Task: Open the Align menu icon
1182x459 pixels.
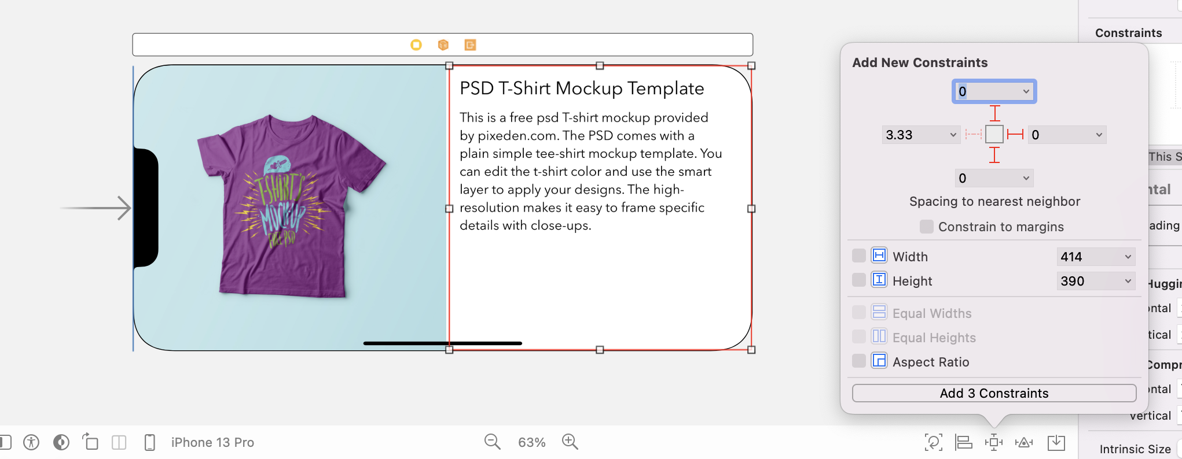Action: [964, 442]
